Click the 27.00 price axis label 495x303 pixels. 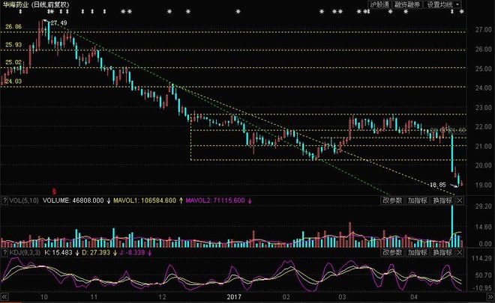point(483,30)
